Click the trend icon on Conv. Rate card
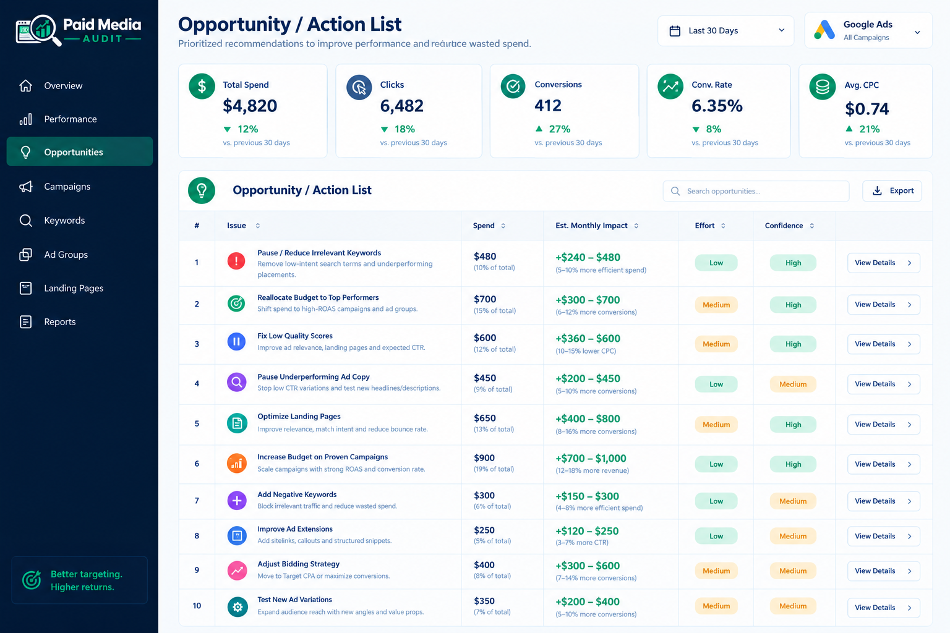The width and height of the screenshot is (950, 633). pyautogui.click(x=670, y=87)
